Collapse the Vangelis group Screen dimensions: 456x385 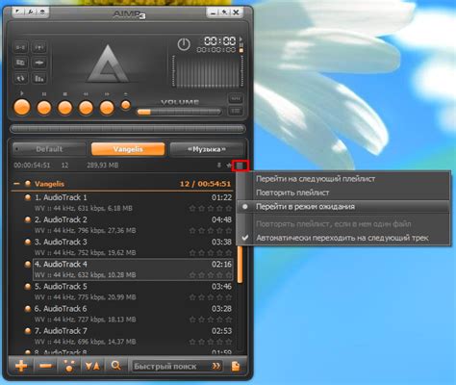pyautogui.click(x=16, y=184)
